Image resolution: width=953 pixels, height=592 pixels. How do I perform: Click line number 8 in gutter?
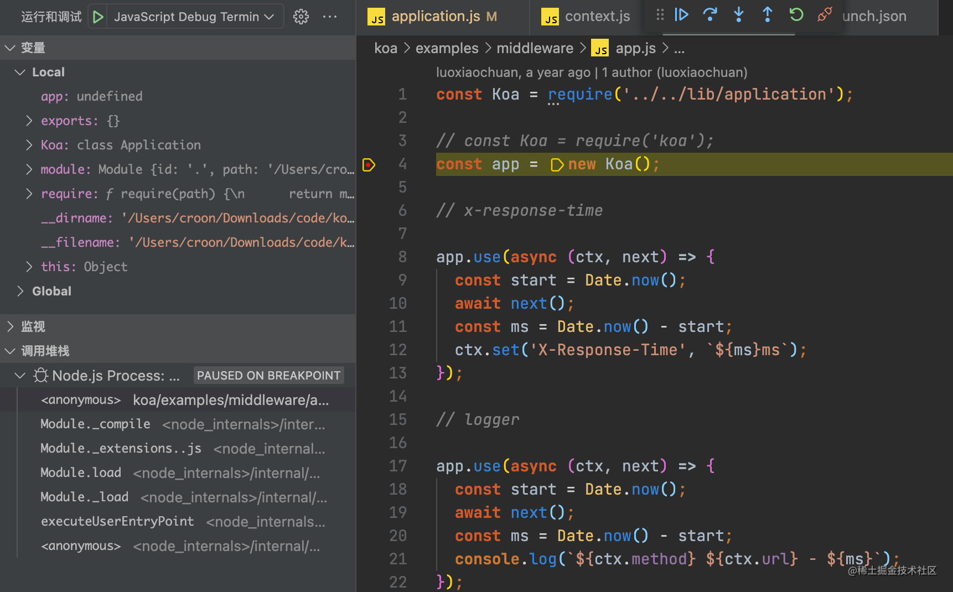coord(402,257)
